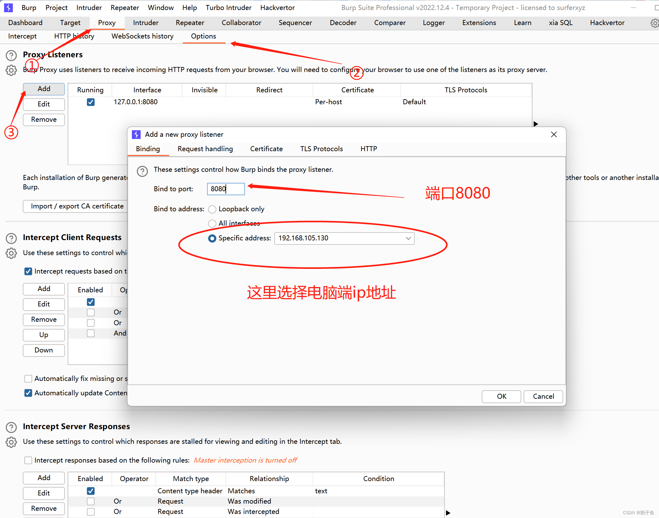Open the Proxy Listeners gear settings icon

11,70
